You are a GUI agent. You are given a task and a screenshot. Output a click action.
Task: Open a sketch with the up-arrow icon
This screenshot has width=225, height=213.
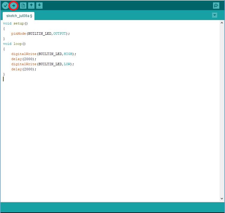[x=31, y=6]
